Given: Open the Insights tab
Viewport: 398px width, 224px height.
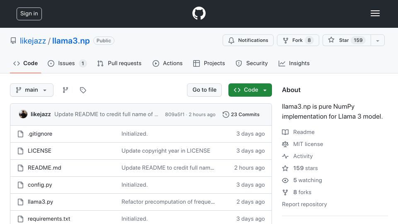Looking at the screenshot, I should (x=294, y=63).
